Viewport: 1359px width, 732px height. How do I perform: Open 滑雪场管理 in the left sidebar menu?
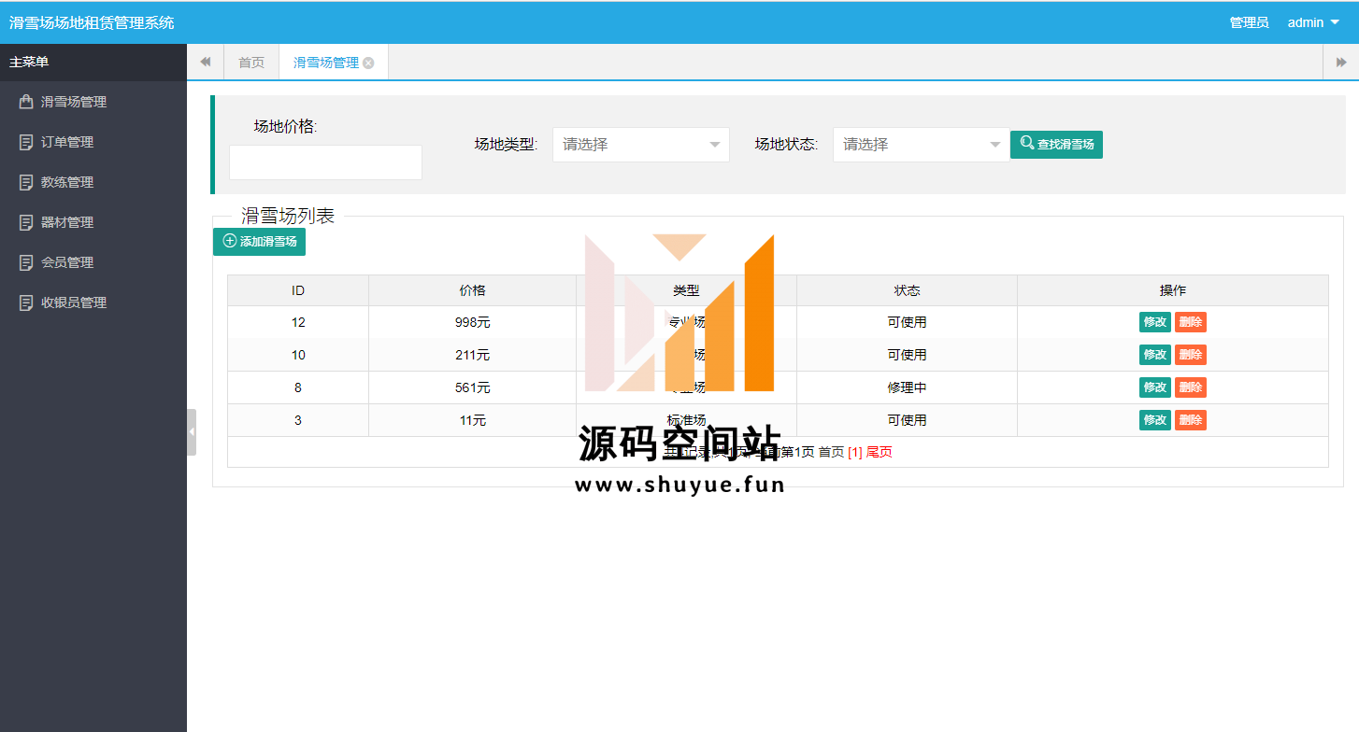point(74,102)
